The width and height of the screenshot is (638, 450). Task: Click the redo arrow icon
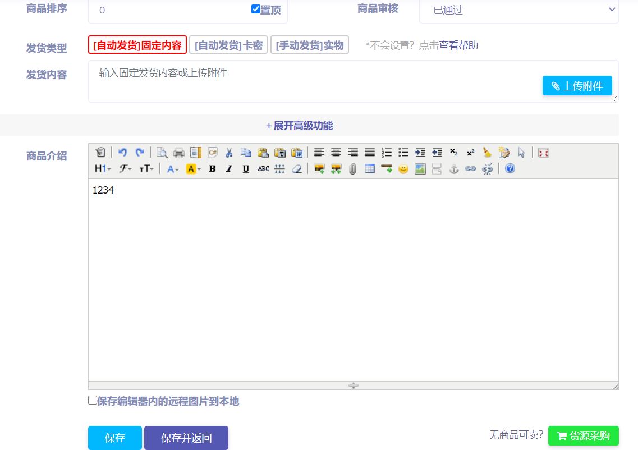coord(140,153)
